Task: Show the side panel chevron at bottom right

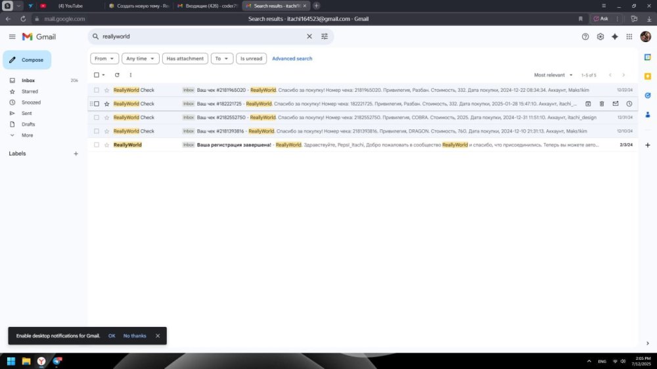Action: 648,343
